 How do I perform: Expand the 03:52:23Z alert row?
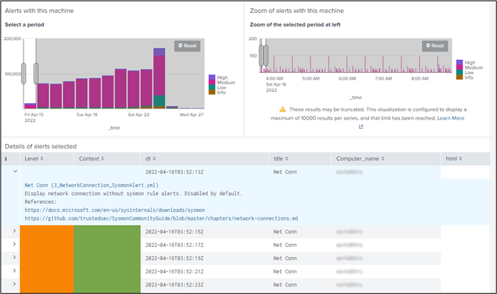pos(14,284)
